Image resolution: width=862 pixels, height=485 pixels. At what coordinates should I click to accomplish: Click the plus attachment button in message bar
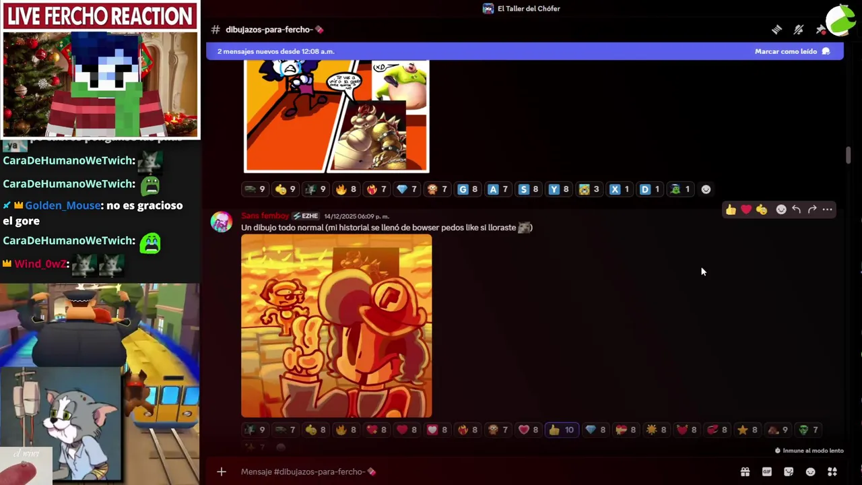pos(222,472)
